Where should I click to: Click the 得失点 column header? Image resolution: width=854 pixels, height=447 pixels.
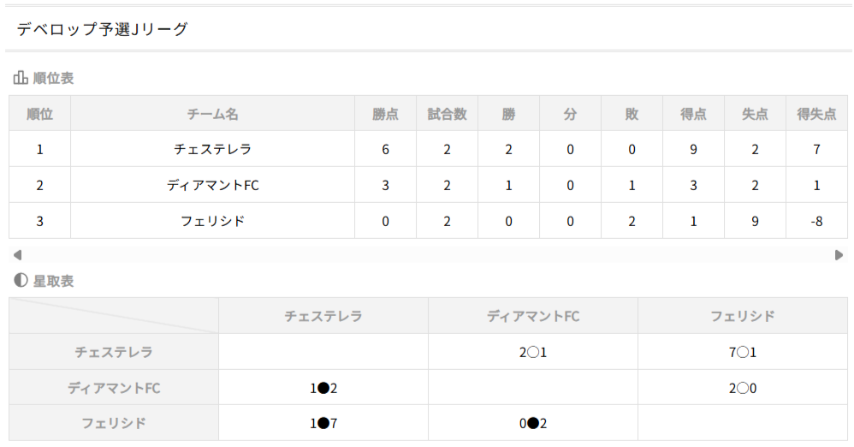(x=816, y=114)
